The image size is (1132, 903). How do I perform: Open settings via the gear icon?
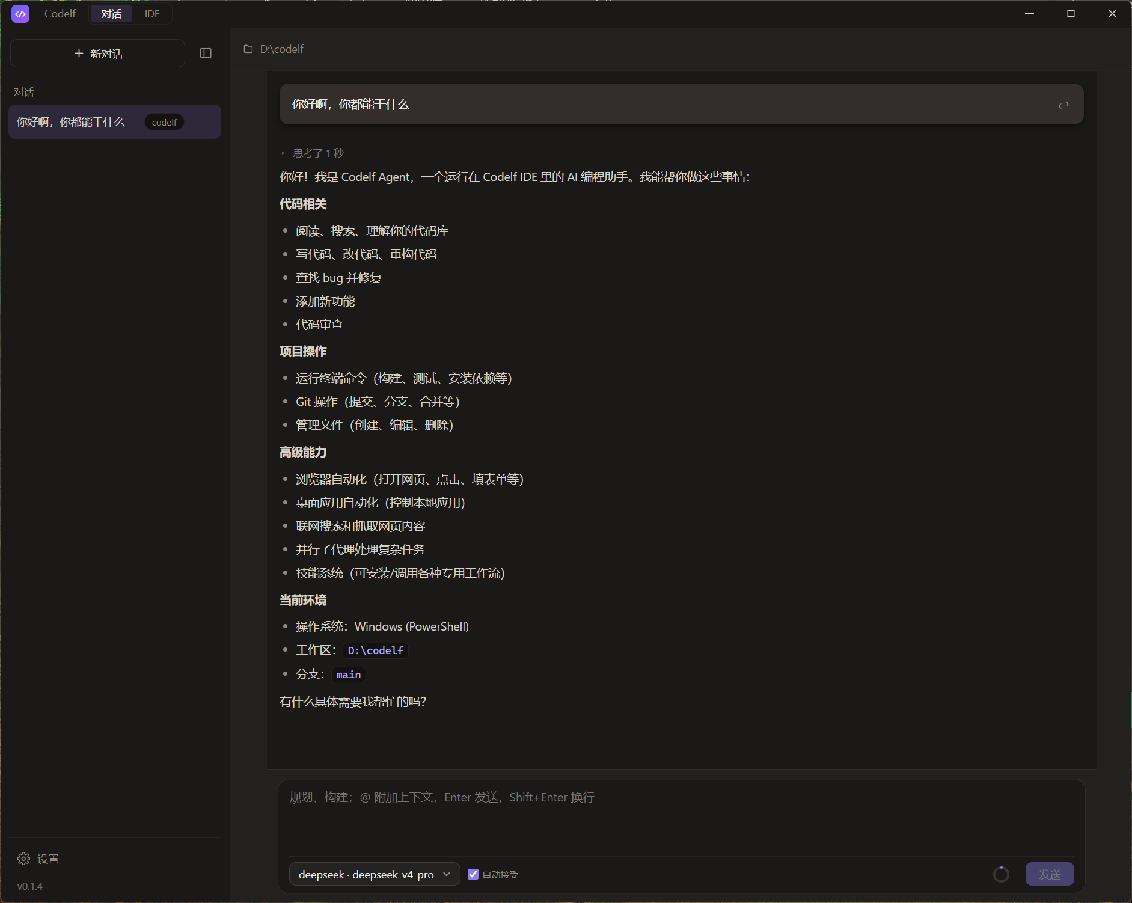(x=23, y=859)
